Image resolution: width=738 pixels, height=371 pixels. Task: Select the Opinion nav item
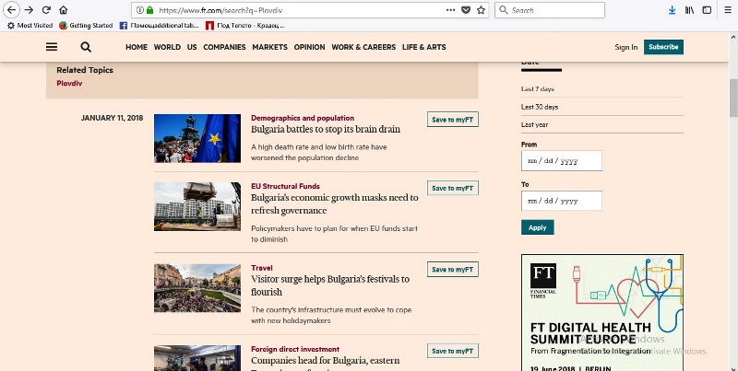[x=309, y=47]
